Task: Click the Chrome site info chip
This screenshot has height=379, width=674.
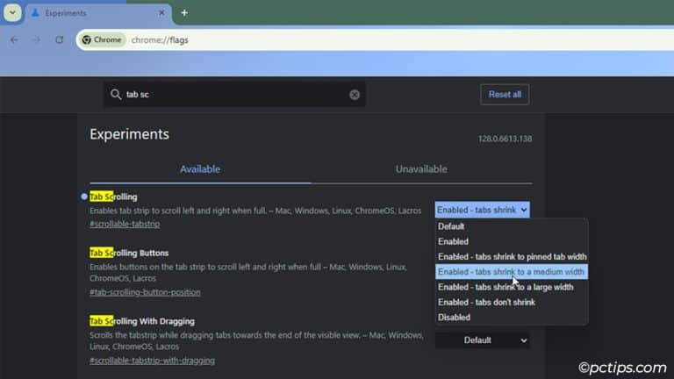Action: point(102,39)
